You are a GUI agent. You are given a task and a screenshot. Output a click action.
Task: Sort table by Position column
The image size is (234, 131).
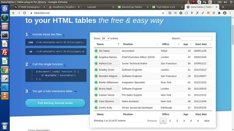[140, 44]
